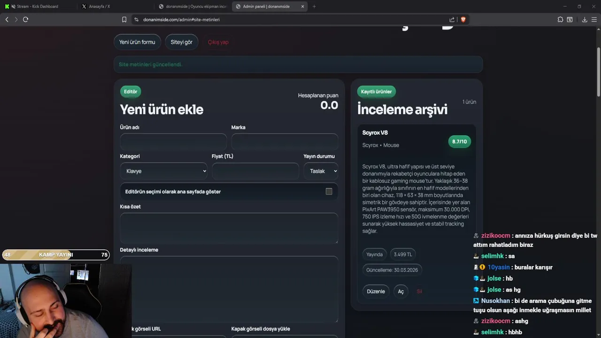
Task: Click the browser forward arrow
Action: click(x=16, y=19)
